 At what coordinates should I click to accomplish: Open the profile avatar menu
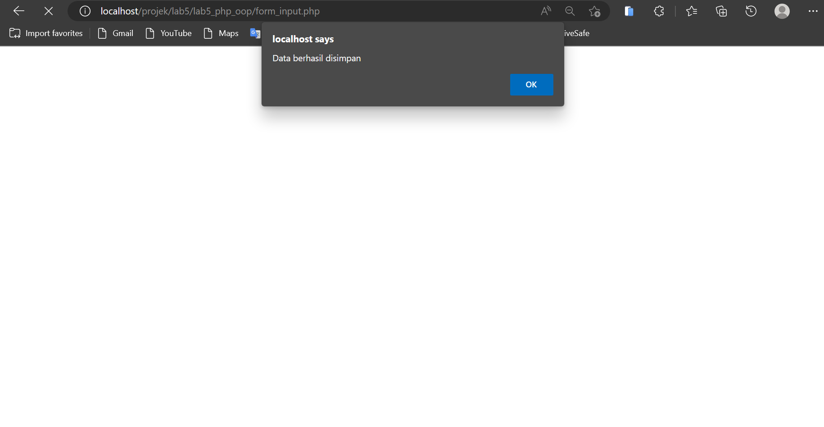tap(782, 11)
